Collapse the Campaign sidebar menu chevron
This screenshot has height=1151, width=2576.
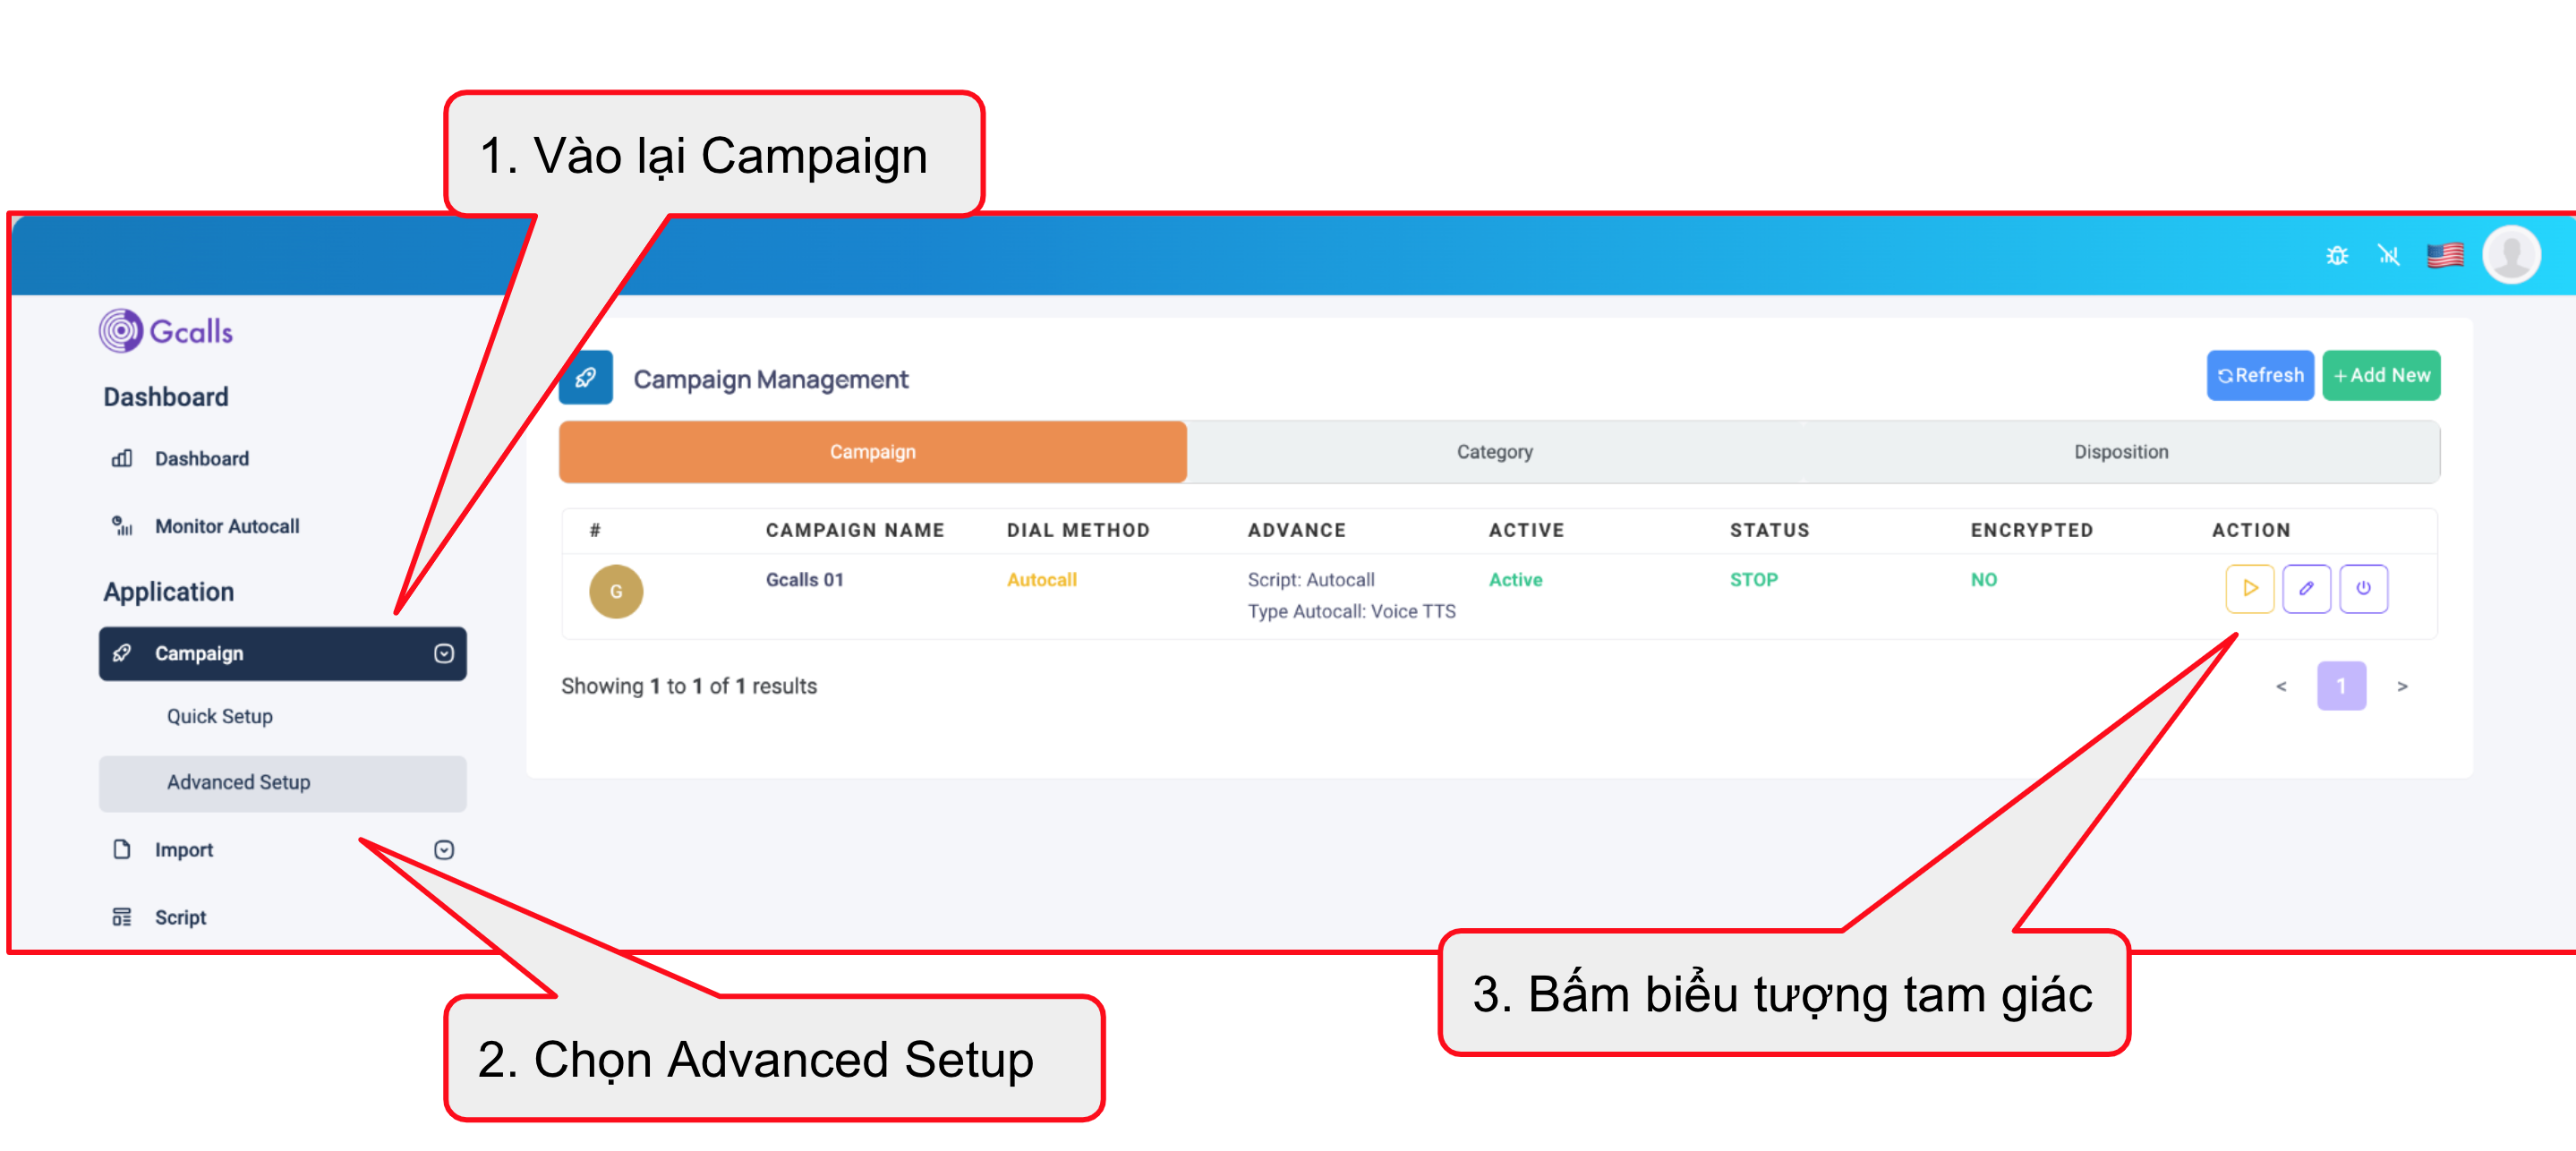444,653
